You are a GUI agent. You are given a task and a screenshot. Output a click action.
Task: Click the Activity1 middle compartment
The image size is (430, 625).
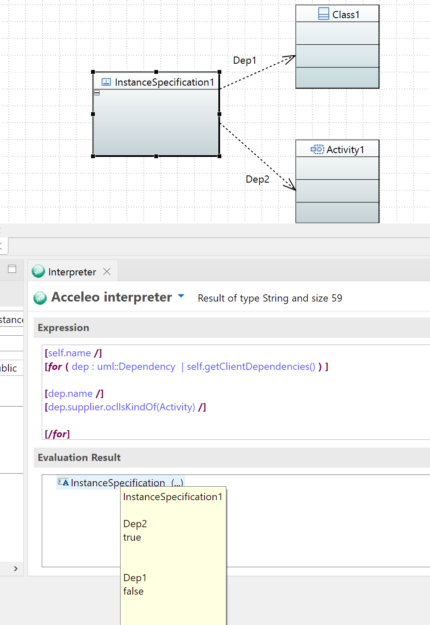pos(337,191)
